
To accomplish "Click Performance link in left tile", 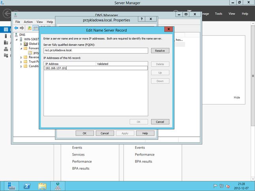I will tap(82, 161).
